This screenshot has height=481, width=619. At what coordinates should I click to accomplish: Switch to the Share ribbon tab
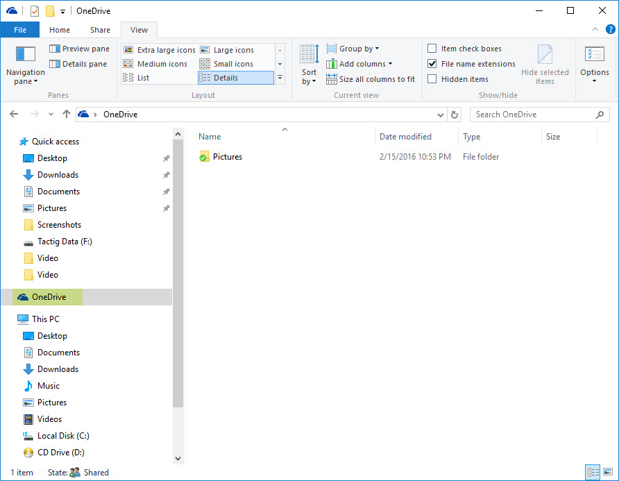click(x=100, y=30)
